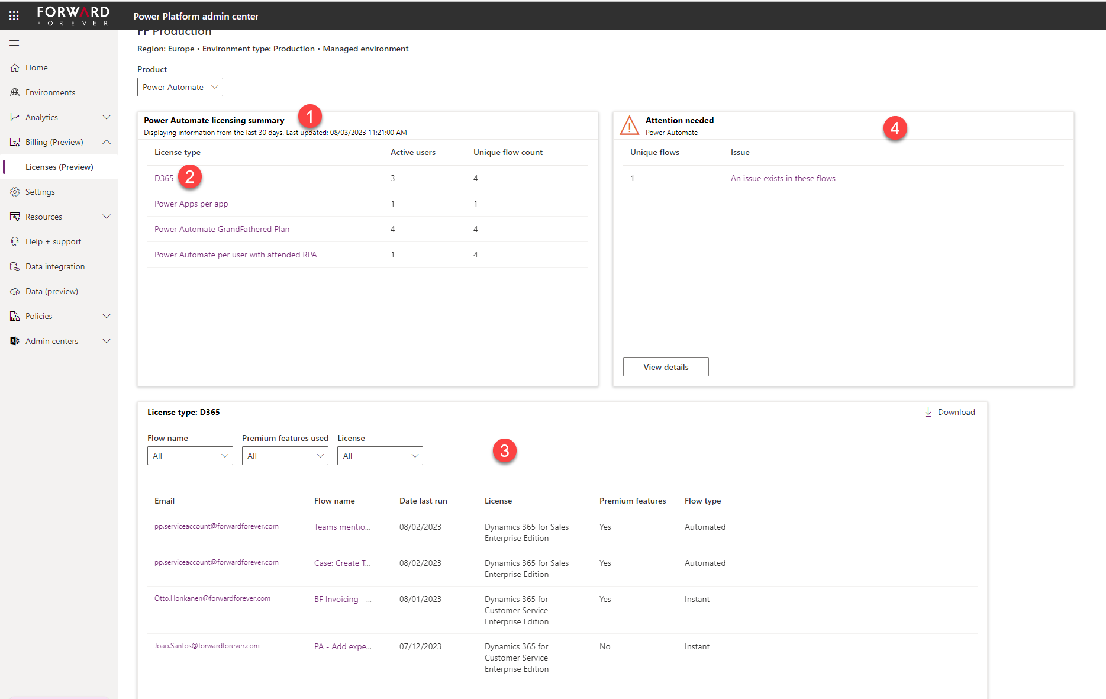Open the Premium features used dropdown

coord(285,456)
